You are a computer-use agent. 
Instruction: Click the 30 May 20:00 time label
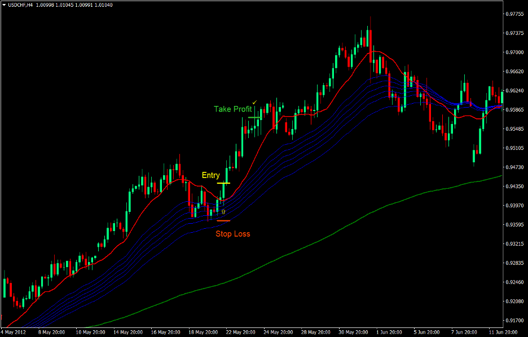[x=354, y=332]
